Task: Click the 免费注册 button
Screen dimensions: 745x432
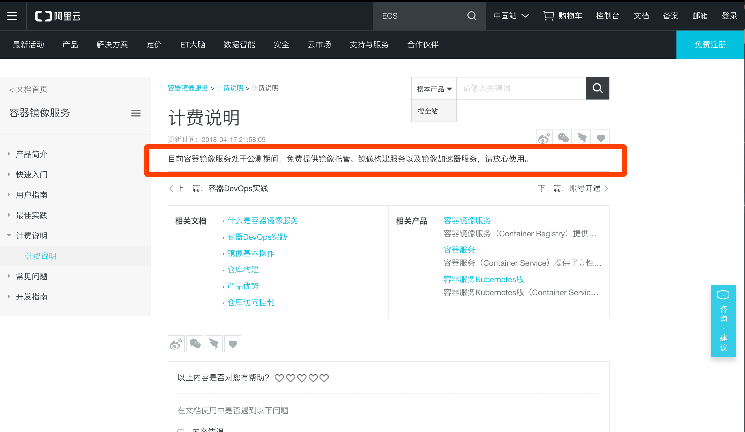Action: coord(710,45)
